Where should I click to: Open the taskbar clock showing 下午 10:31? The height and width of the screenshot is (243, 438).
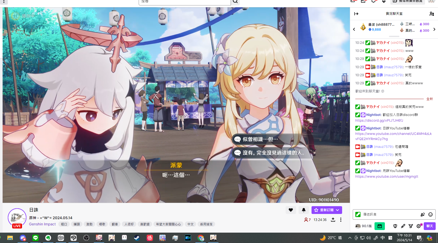point(404,238)
